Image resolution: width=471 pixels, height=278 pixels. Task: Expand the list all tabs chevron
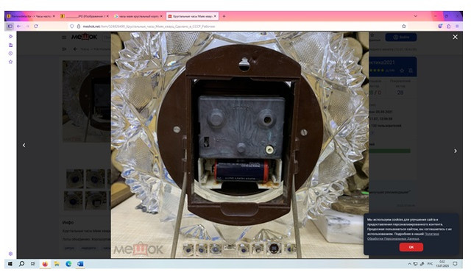pos(415,16)
